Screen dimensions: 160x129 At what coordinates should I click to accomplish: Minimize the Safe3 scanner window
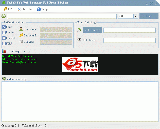pos(147,4)
